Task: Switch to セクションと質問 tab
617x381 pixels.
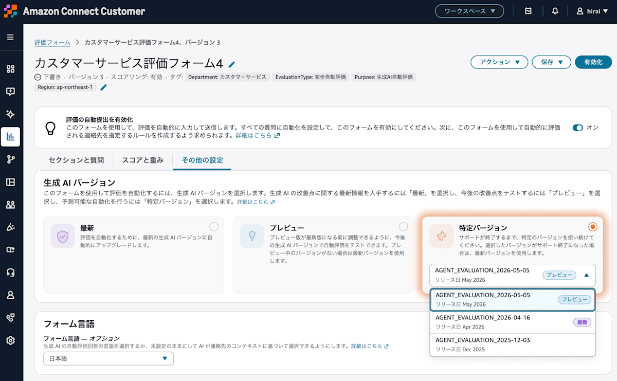Action: 76,160
